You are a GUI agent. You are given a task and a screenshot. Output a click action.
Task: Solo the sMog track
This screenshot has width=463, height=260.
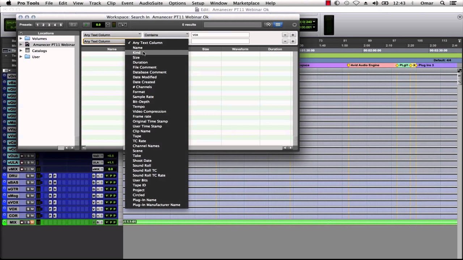(28, 196)
